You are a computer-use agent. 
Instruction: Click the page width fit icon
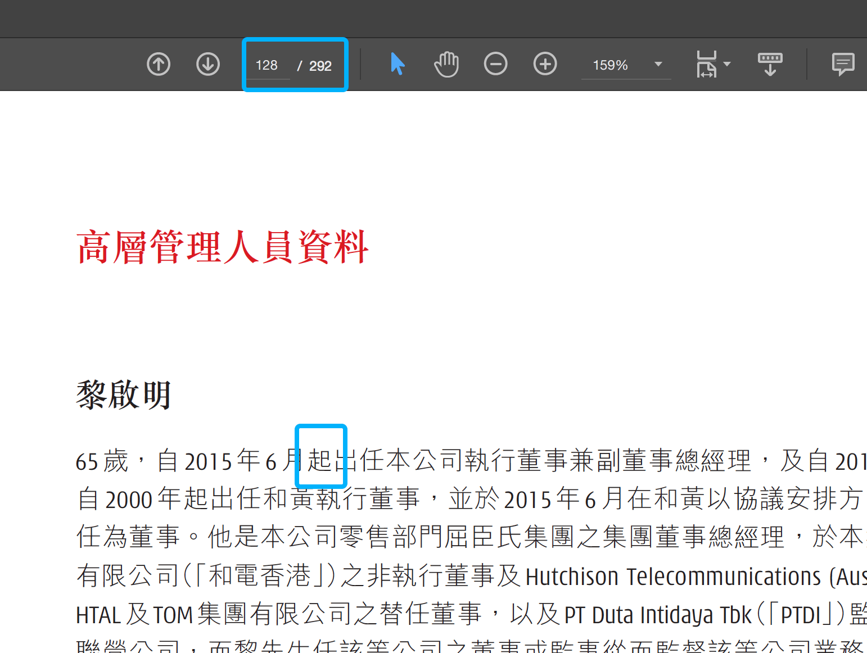point(707,64)
